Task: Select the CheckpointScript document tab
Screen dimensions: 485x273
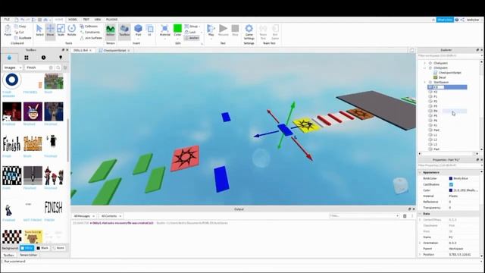Action: tap(114, 50)
